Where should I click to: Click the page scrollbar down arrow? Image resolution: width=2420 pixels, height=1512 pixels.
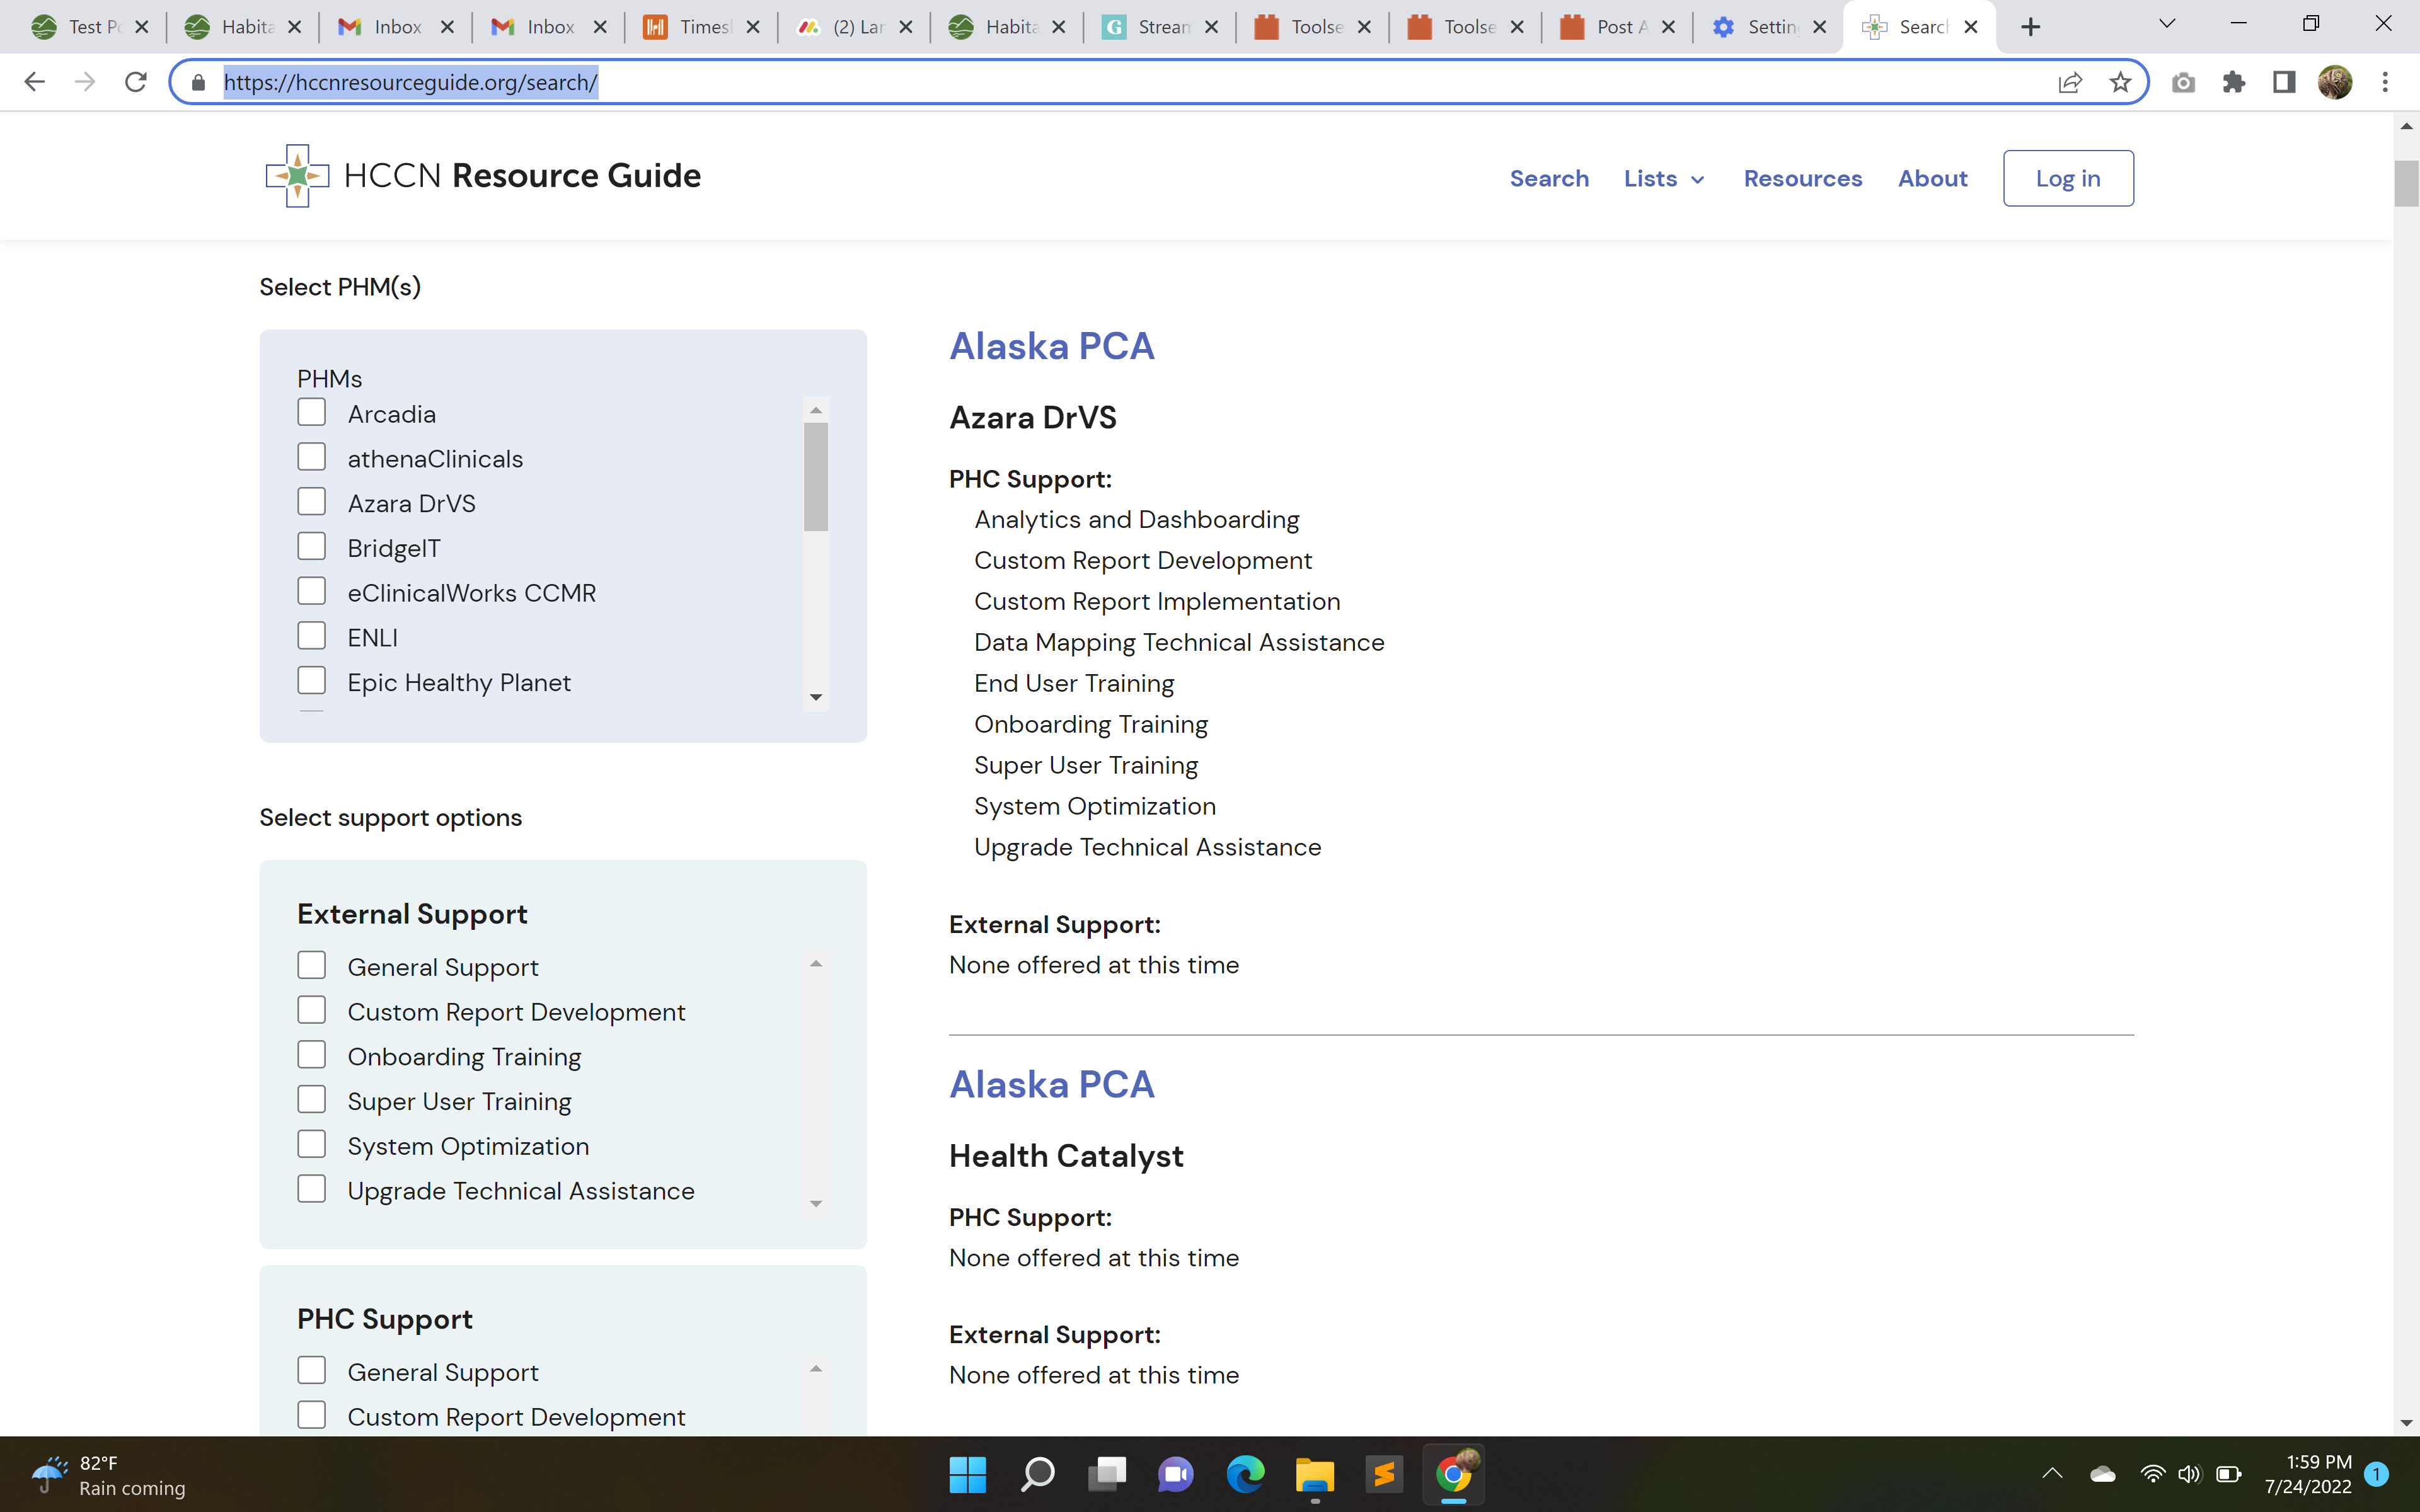2406,1423
